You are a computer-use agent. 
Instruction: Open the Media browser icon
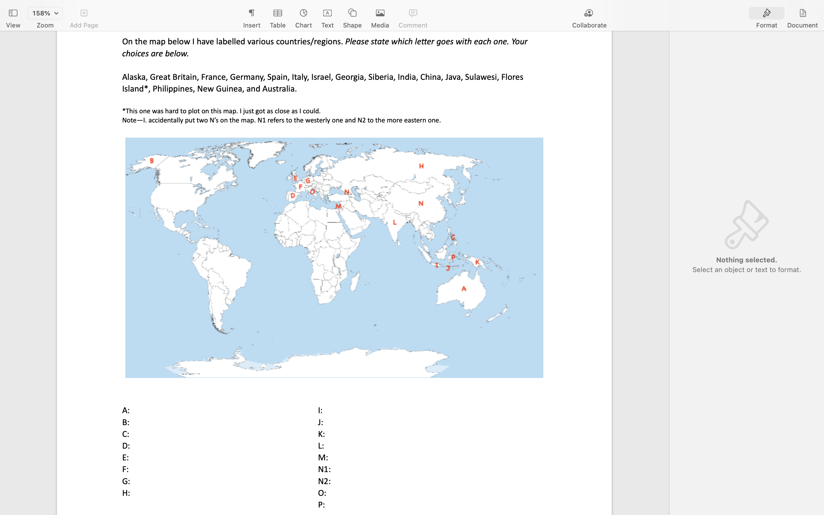pos(380,13)
